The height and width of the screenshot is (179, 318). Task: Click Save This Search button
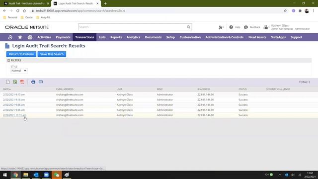click(x=52, y=54)
